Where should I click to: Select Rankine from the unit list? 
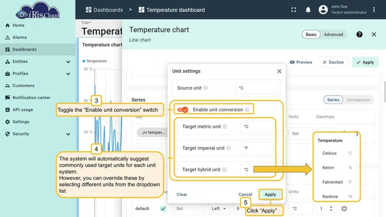pyautogui.click(x=336, y=196)
